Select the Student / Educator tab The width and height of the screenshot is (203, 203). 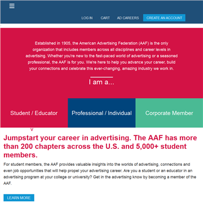tap(34, 113)
